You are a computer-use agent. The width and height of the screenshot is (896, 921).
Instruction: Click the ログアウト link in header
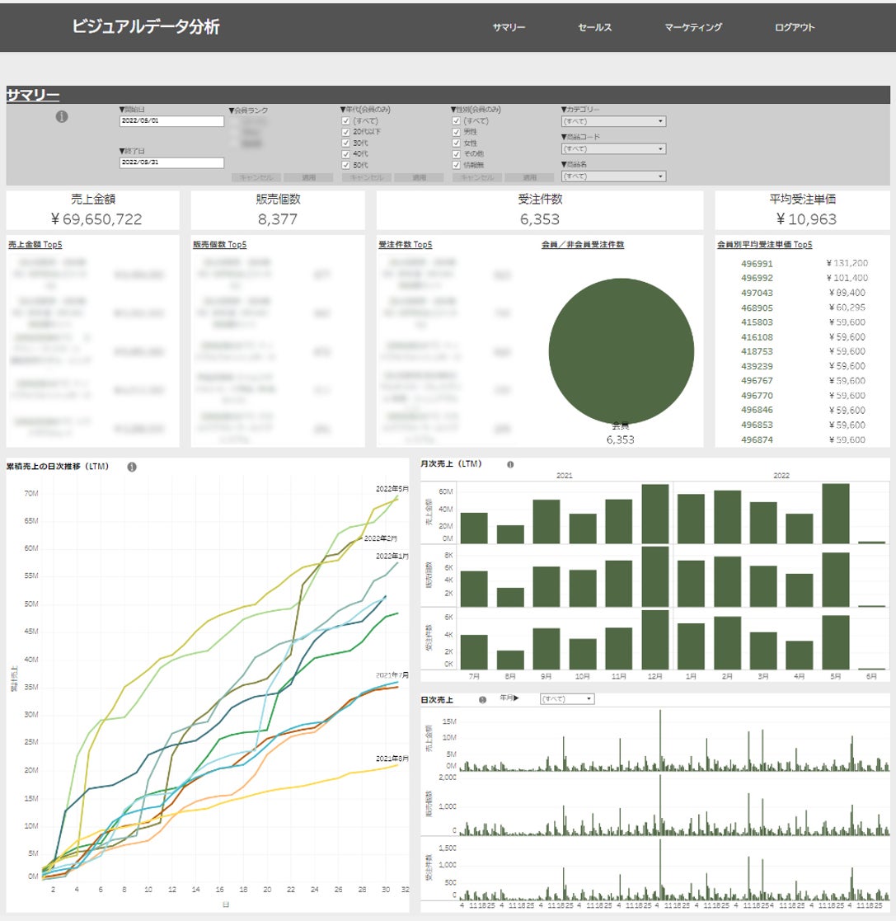pyautogui.click(x=795, y=27)
